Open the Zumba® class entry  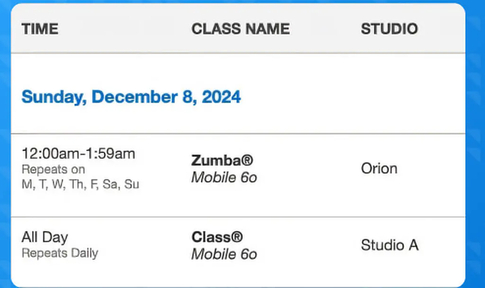click(222, 160)
